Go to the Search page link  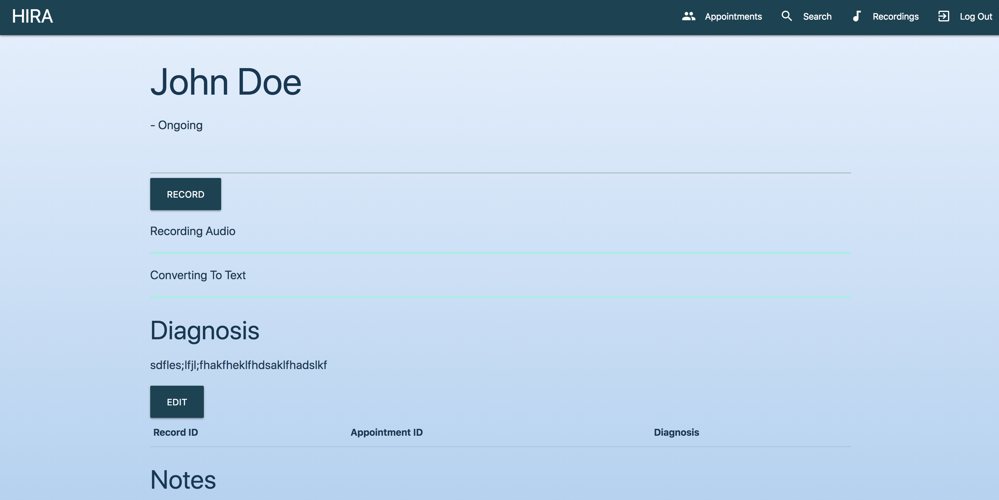click(817, 17)
